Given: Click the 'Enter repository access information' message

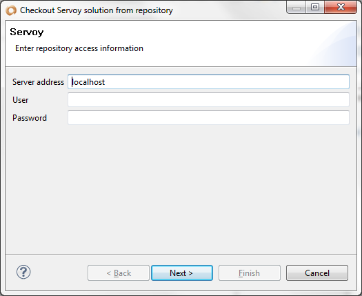Looking at the screenshot, I should (79, 48).
